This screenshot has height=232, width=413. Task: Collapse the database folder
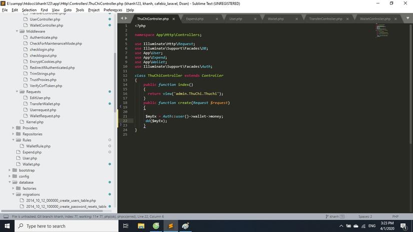pos(10,182)
